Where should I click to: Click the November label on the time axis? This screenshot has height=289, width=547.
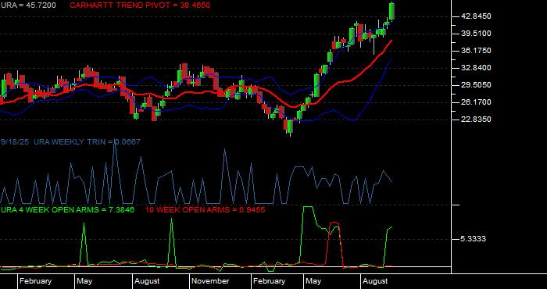pos(210,281)
